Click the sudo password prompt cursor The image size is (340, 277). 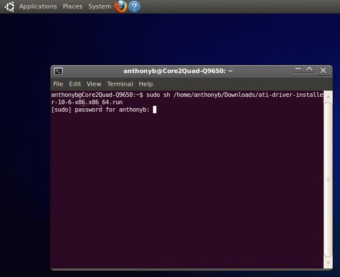click(155, 110)
